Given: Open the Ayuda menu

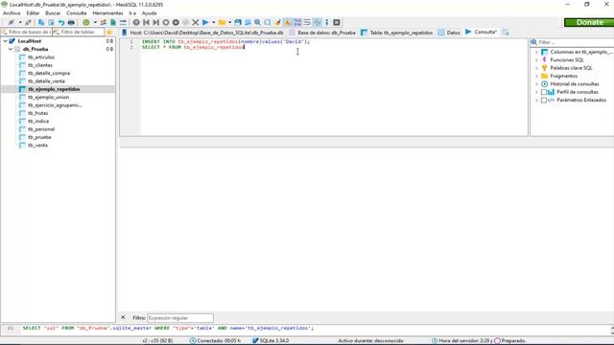Looking at the screenshot, I should (150, 13).
